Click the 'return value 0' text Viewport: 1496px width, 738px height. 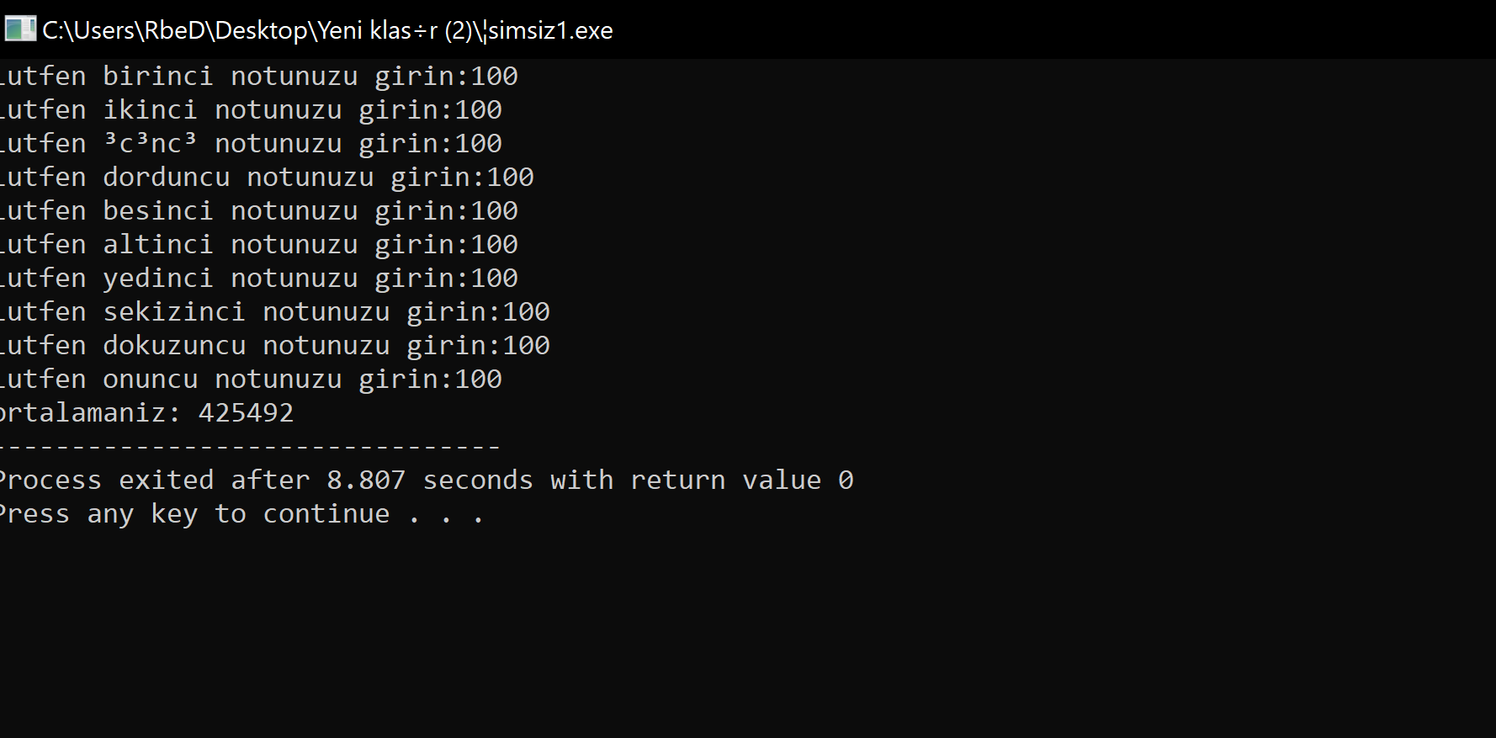coord(741,480)
